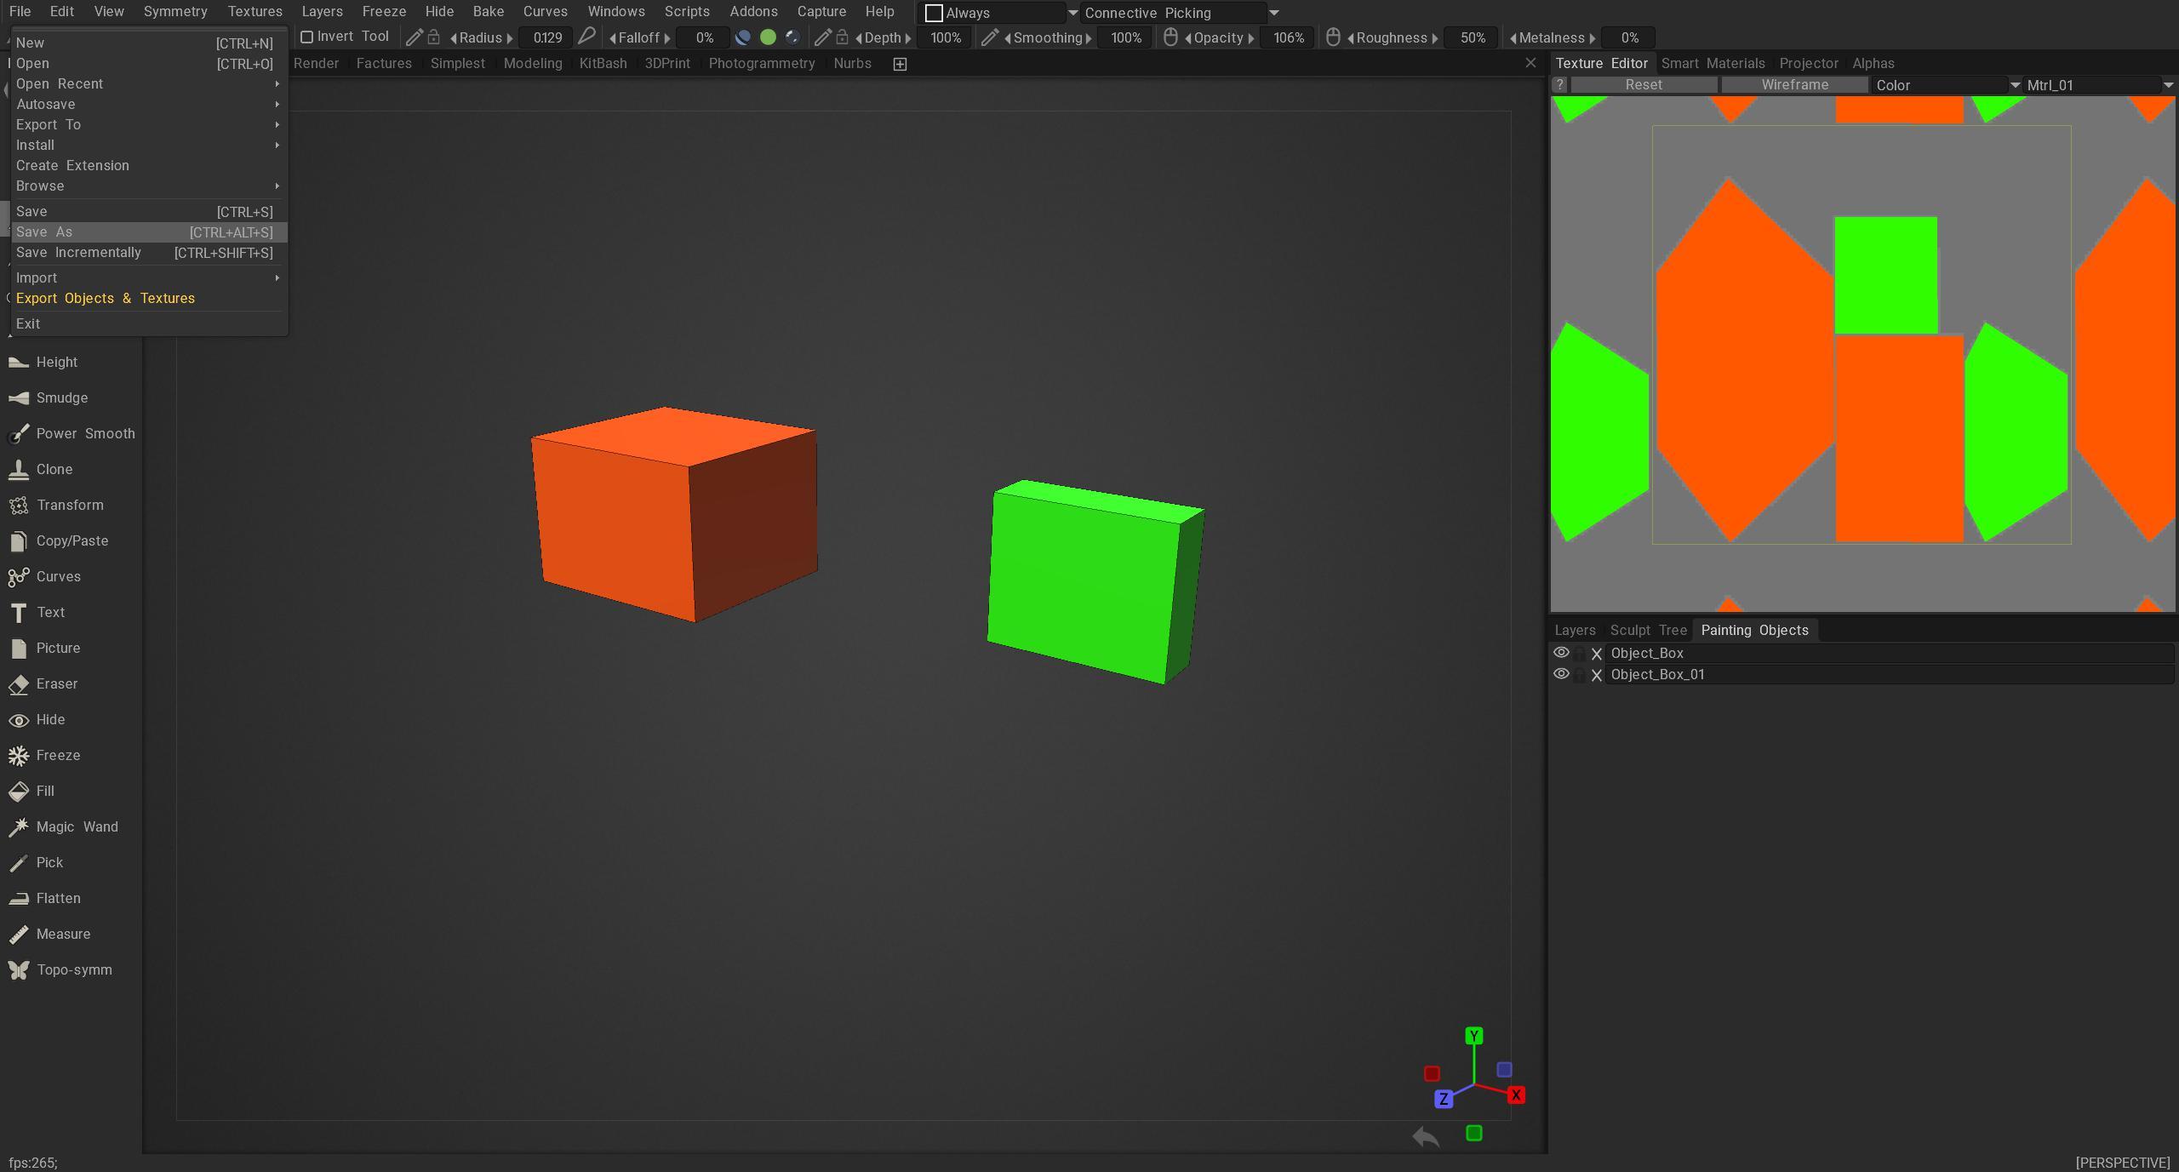Viewport: 2179px width, 1172px height.
Task: Select the Pick eyedropper tool icon
Action: tap(18, 863)
